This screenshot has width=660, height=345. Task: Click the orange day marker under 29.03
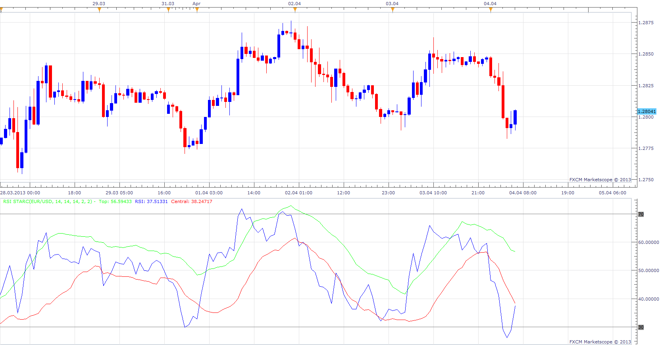(x=99, y=10)
